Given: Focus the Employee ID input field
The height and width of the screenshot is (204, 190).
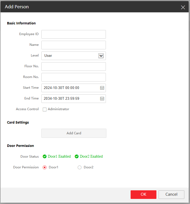Looking at the screenshot, I should tap(74, 34).
